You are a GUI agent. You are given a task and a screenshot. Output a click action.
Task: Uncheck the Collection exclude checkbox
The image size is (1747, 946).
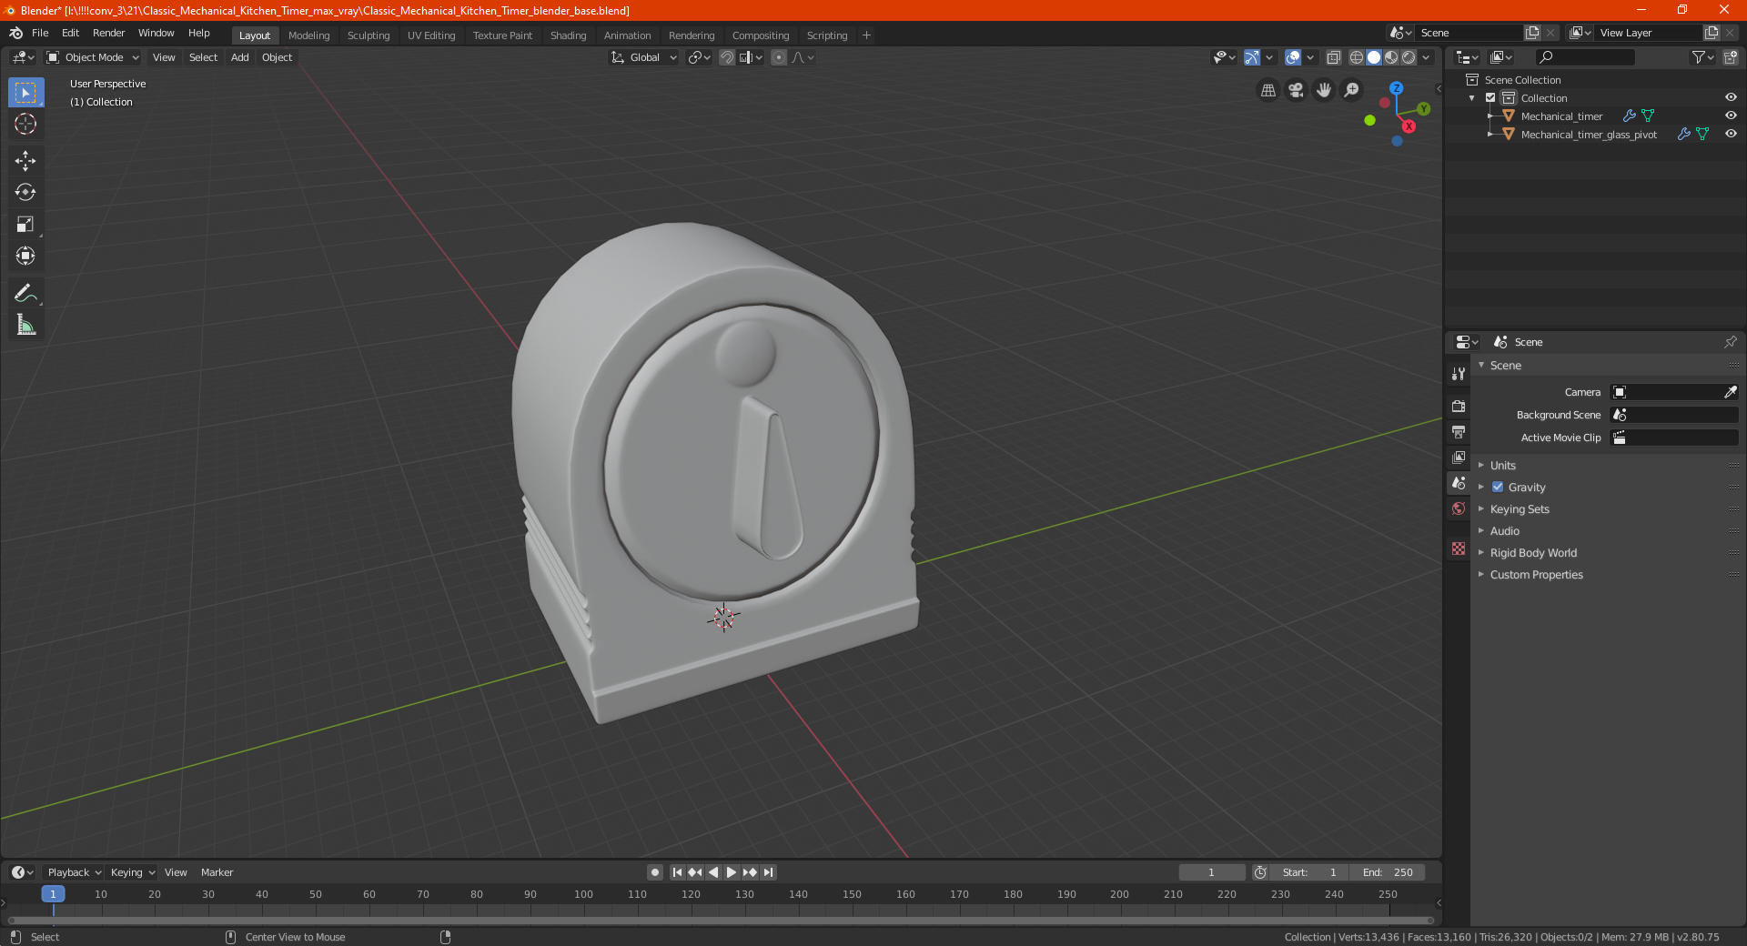point(1490,98)
